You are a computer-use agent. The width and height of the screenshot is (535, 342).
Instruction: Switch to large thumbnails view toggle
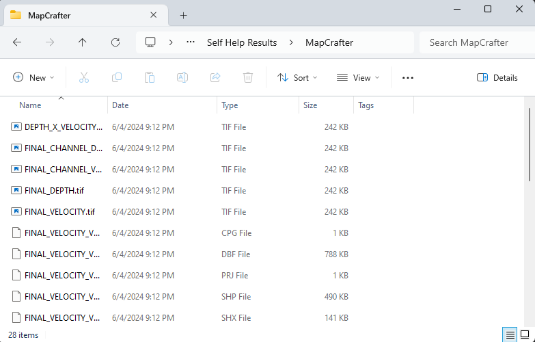tap(525, 334)
